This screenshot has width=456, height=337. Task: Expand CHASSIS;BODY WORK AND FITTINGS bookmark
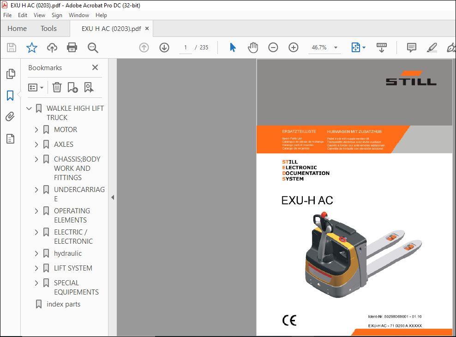tap(36, 159)
